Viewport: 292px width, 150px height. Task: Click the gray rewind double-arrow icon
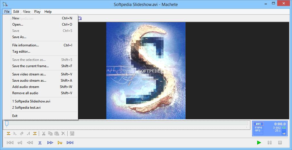30,143
